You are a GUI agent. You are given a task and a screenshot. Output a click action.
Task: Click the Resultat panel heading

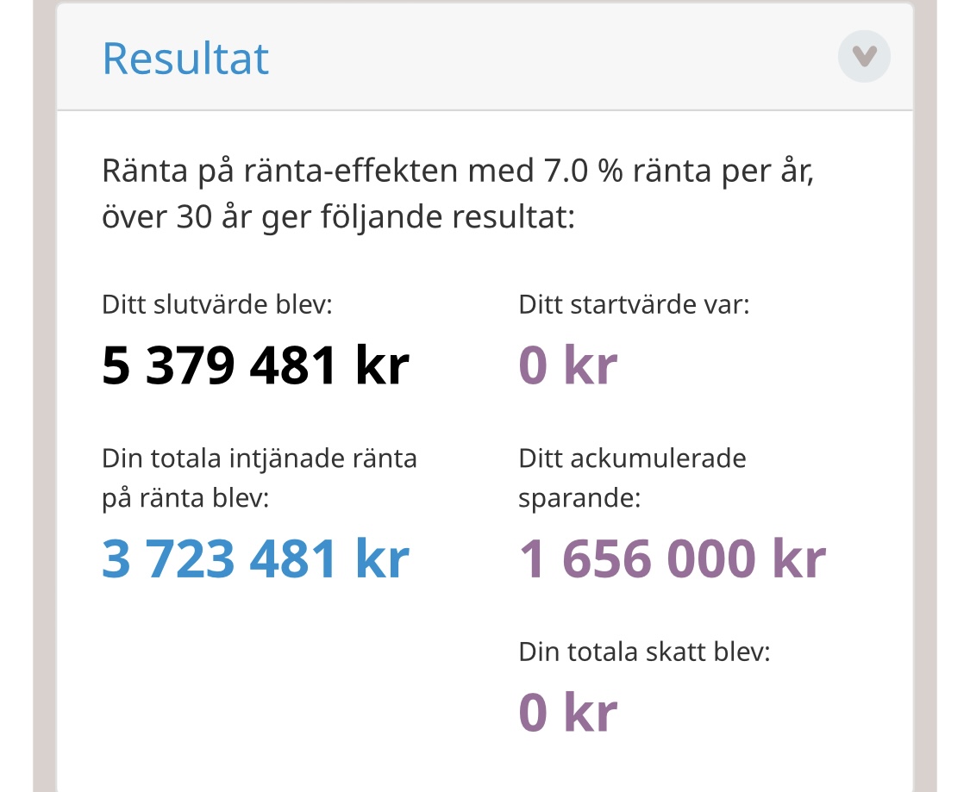click(x=185, y=58)
